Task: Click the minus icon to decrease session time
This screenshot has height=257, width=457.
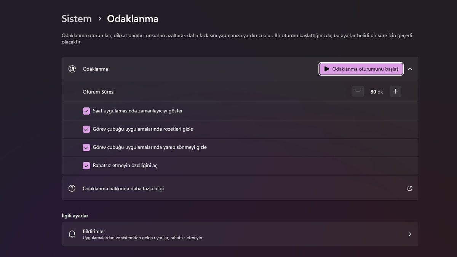Action: [x=358, y=91]
